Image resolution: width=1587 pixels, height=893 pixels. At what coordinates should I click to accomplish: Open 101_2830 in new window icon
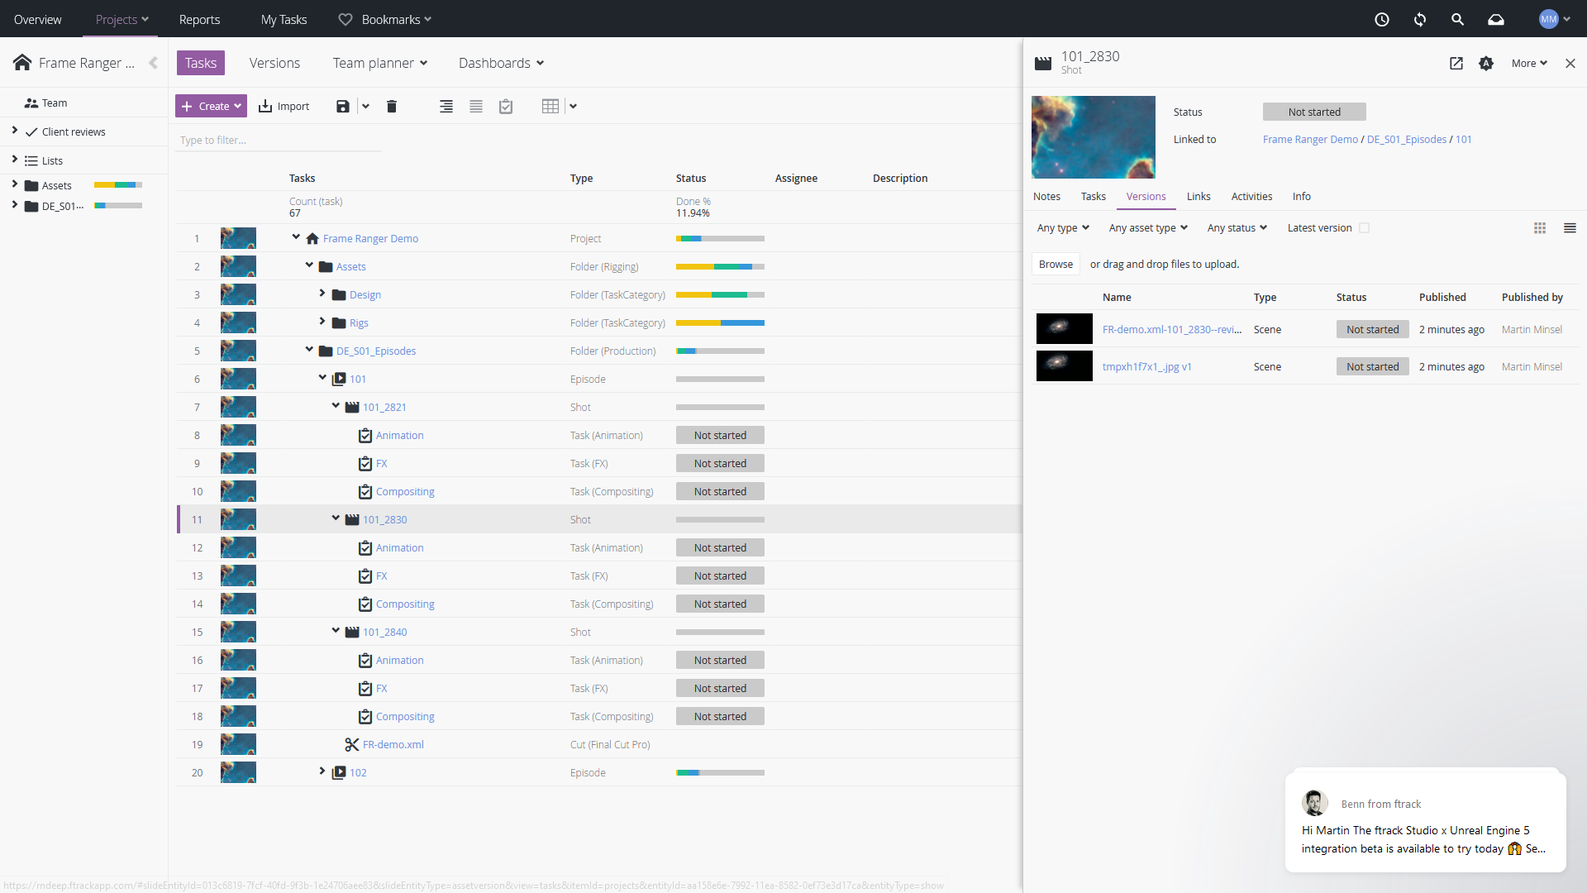click(1456, 64)
